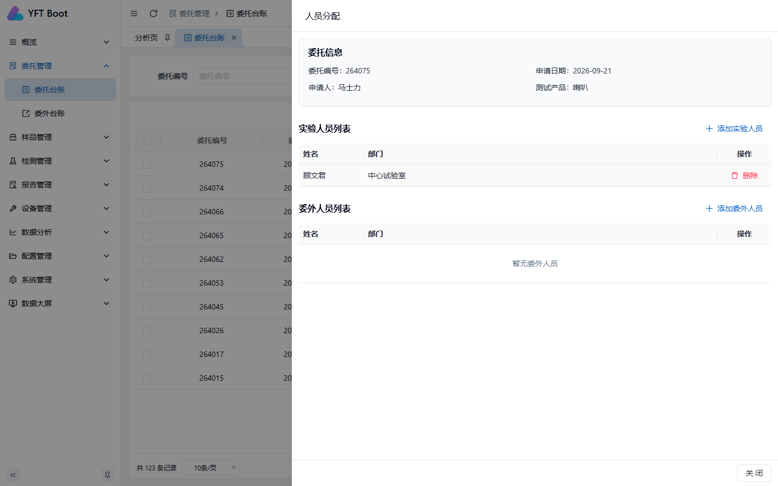Click the 报告管理 sidebar icon
This screenshot has height=486, width=778.
[x=13, y=185]
